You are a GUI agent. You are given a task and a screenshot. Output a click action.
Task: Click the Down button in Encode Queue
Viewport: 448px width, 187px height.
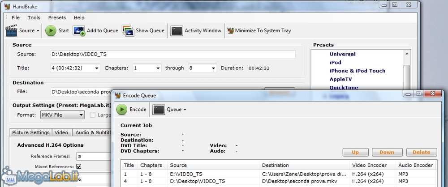point(387,152)
